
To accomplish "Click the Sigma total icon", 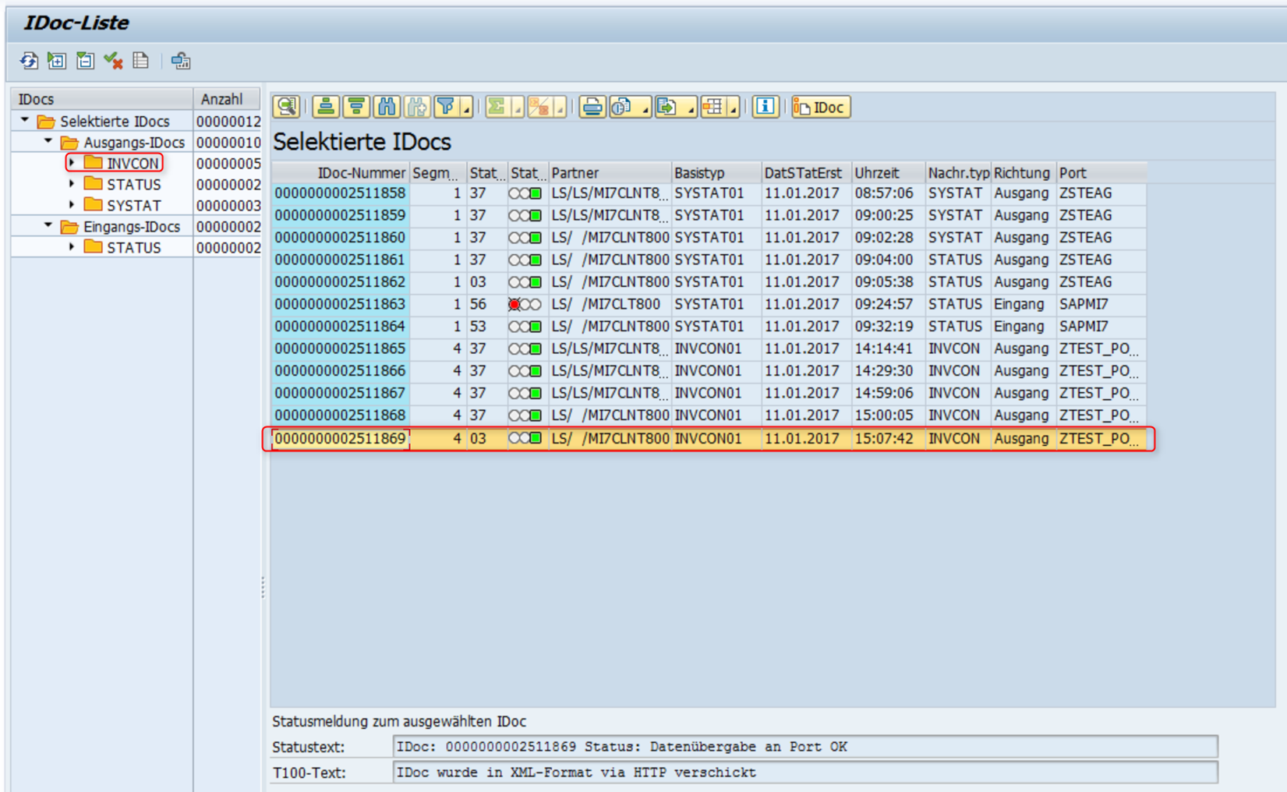I will pos(497,107).
